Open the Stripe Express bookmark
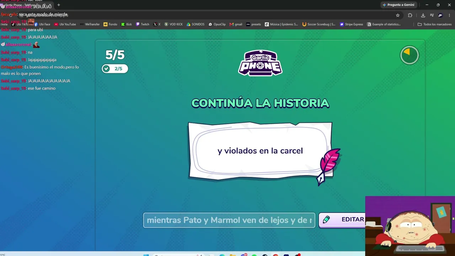This screenshot has width=455, height=256. (x=351, y=25)
